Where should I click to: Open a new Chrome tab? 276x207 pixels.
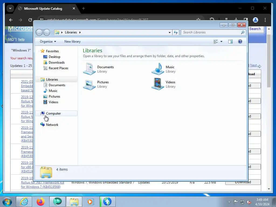pyautogui.click(x=84, y=8)
